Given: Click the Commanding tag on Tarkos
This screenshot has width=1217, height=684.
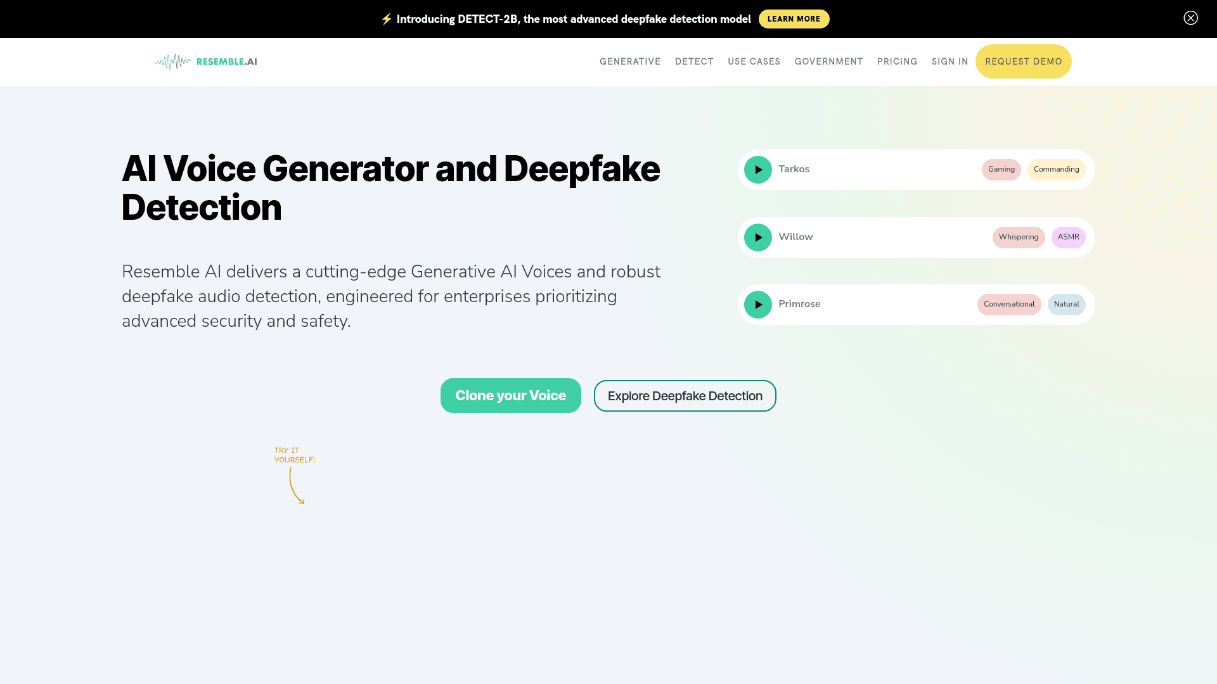Looking at the screenshot, I should coord(1056,170).
